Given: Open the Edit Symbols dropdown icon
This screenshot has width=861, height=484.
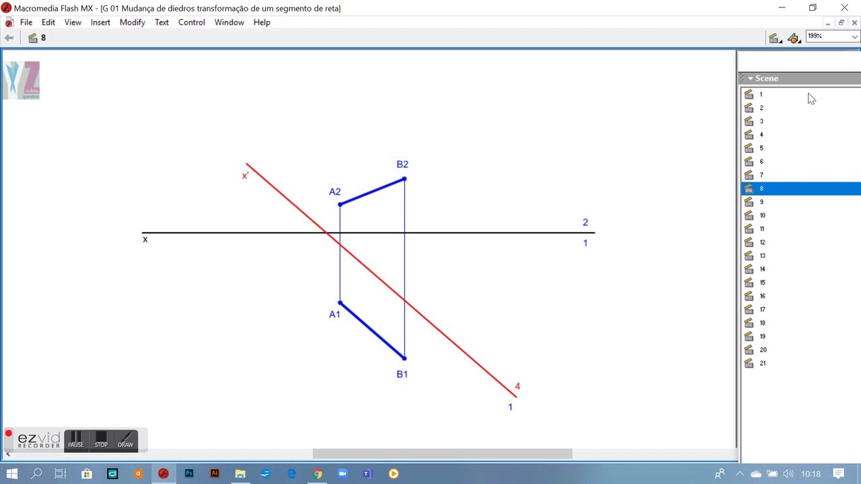Looking at the screenshot, I should [x=794, y=38].
